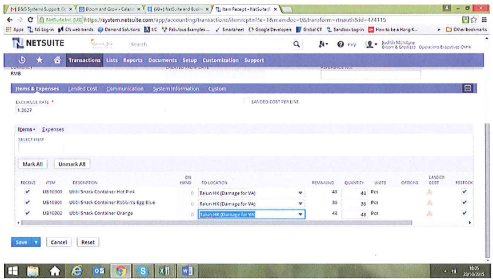Click the Reset button

tap(88, 242)
